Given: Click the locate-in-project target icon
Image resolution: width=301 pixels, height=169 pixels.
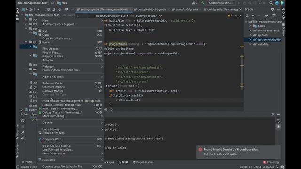Looking at the screenshot, I should [48, 9].
